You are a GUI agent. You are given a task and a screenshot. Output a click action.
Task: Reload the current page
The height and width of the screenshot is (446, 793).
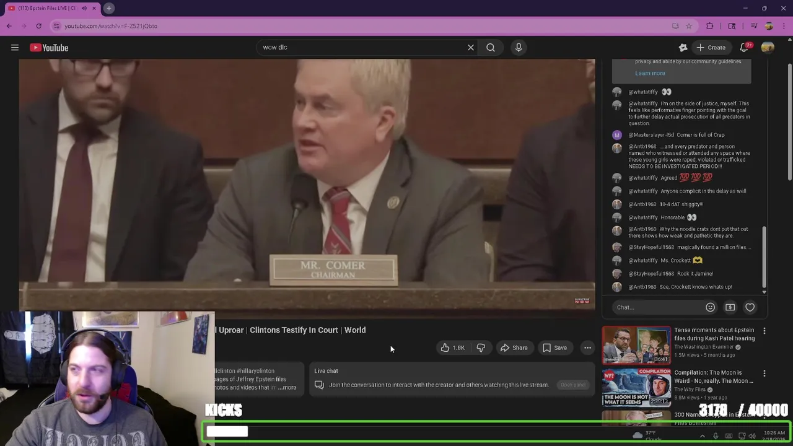pyautogui.click(x=38, y=26)
